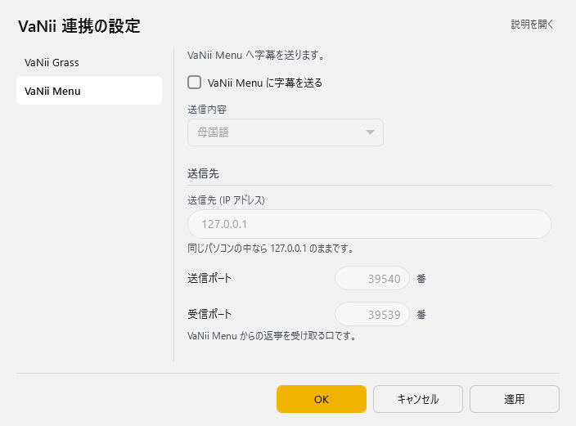Screen dimensions: 576x426
Task: Click the VaNii 連携の設定 title
Action: [x=79, y=26]
